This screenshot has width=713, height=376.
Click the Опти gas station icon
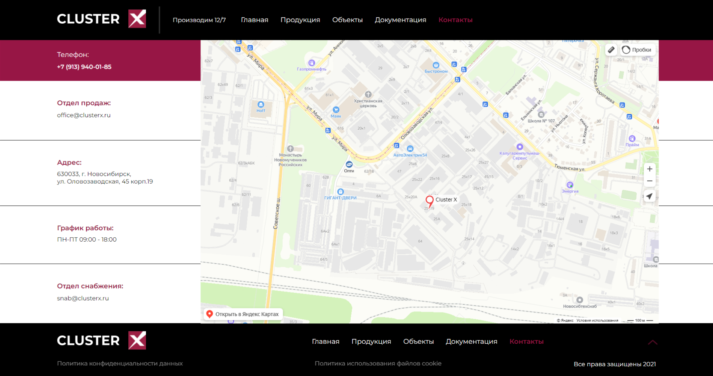(x=349, y=165)
